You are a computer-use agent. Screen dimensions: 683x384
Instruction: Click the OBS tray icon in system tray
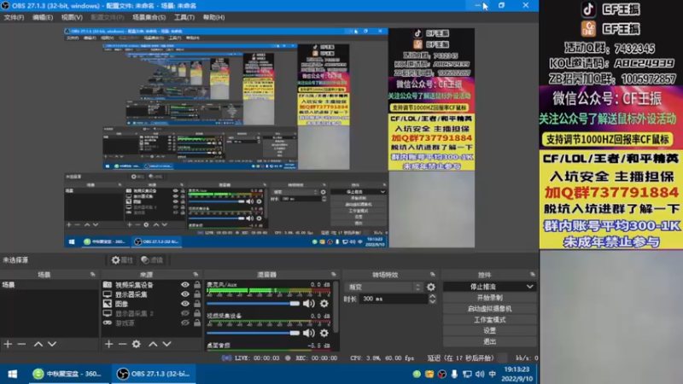[x=441, y=374]
